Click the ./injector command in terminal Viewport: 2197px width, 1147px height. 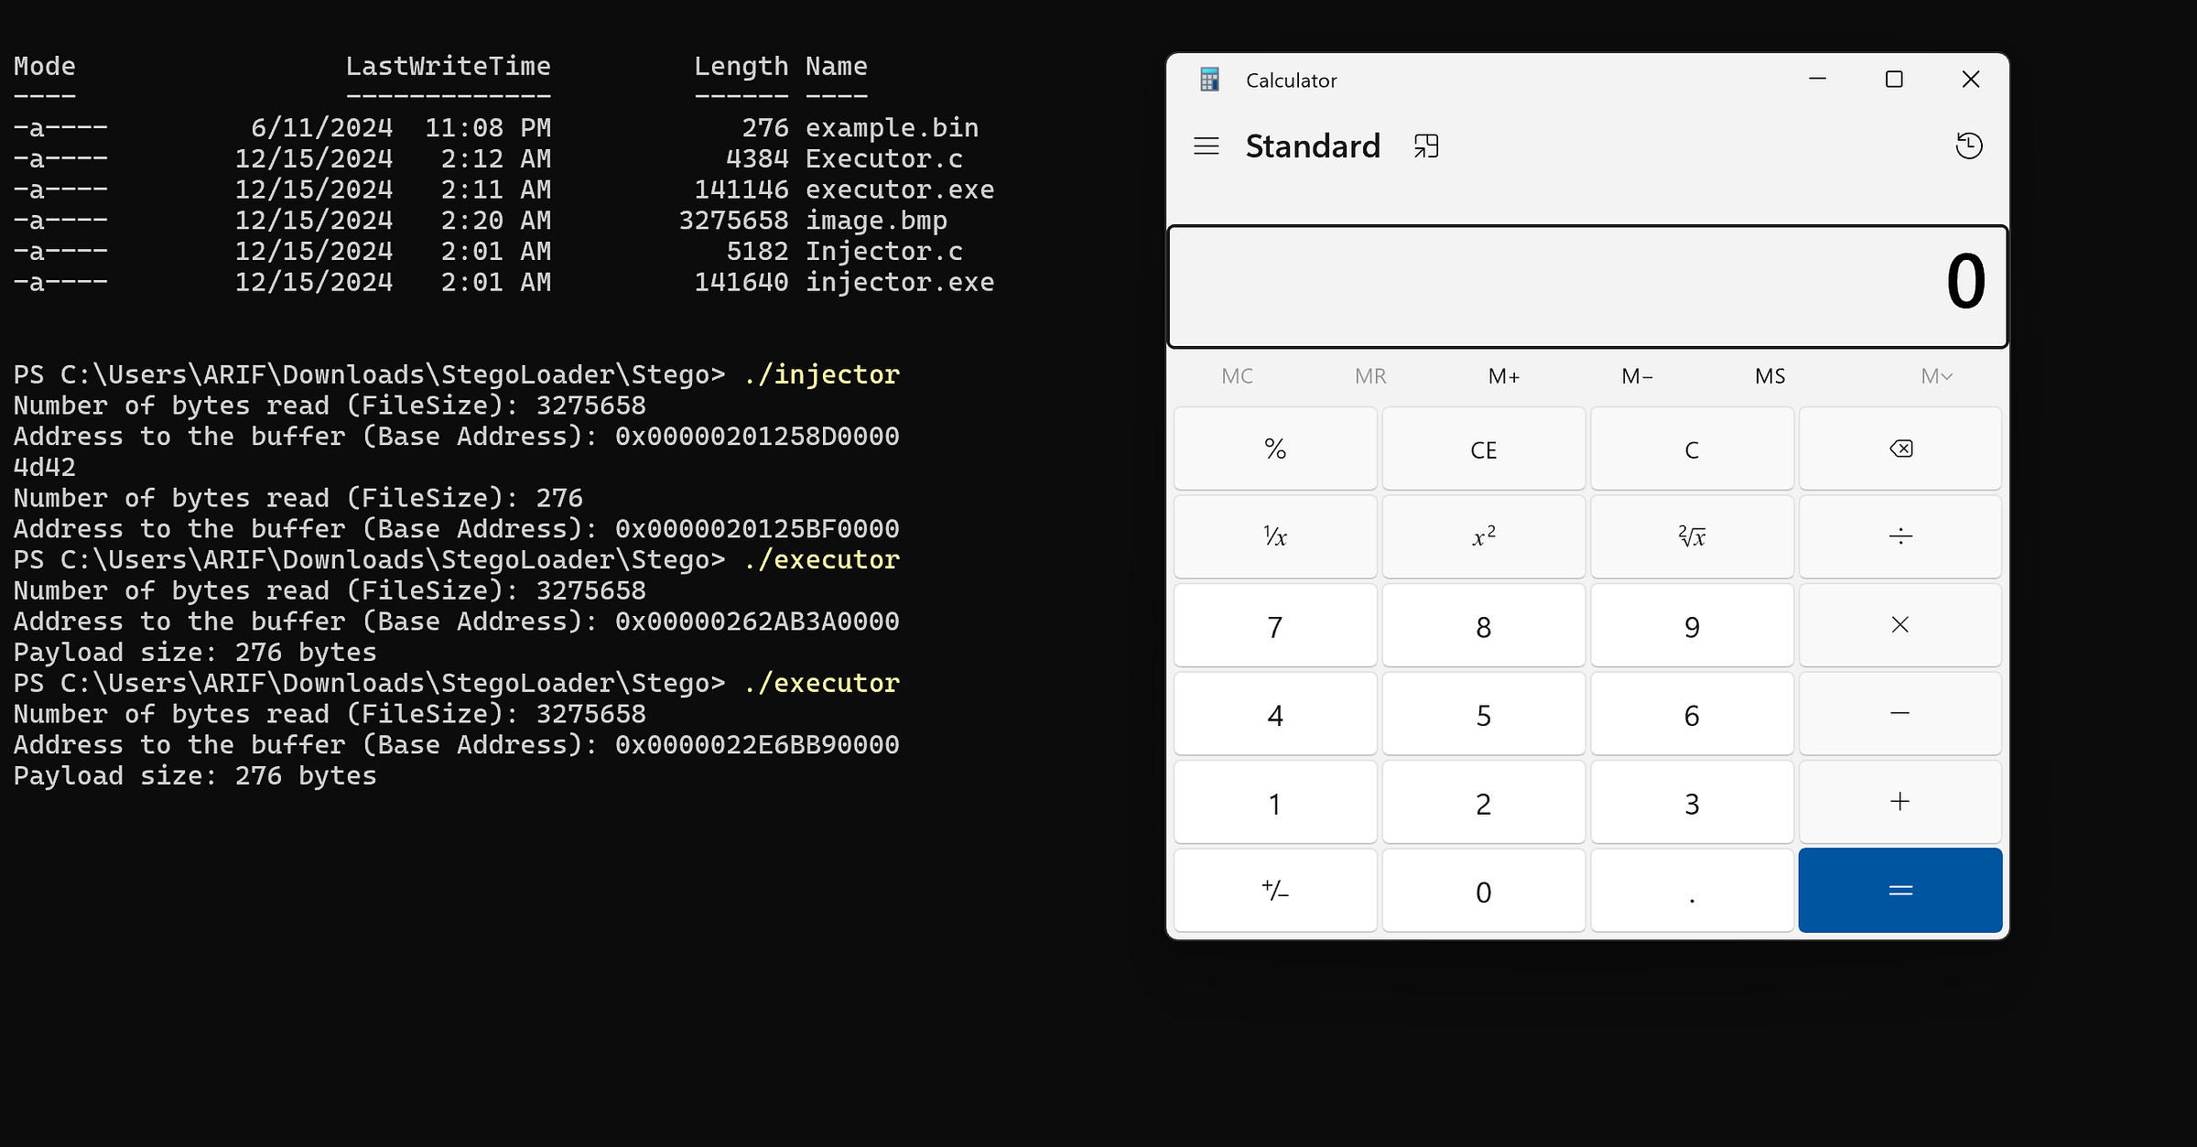coord(821,375)
